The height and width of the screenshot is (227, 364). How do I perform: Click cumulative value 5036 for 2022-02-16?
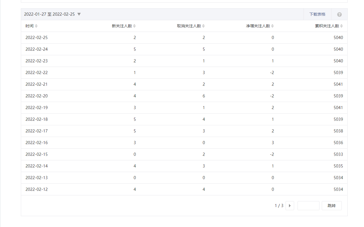pyautogui.click(x=338, y=143)
